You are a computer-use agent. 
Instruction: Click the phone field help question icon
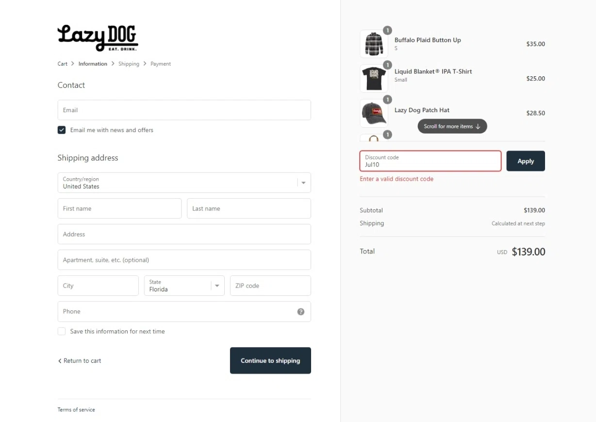(301, 312)
